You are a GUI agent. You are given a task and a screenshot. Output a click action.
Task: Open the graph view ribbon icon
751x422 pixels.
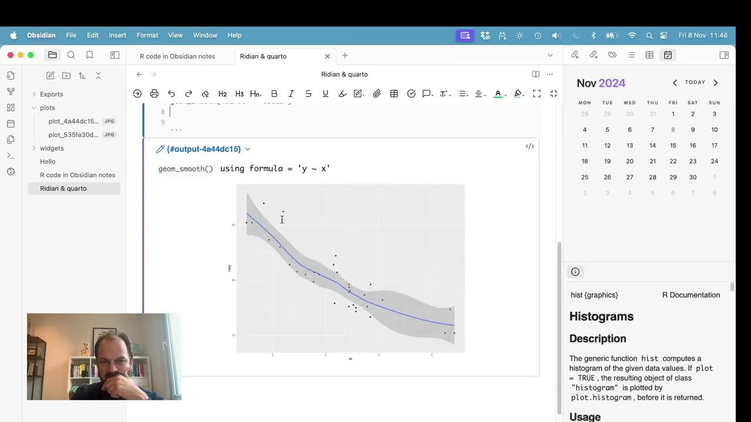click(11, 91)
